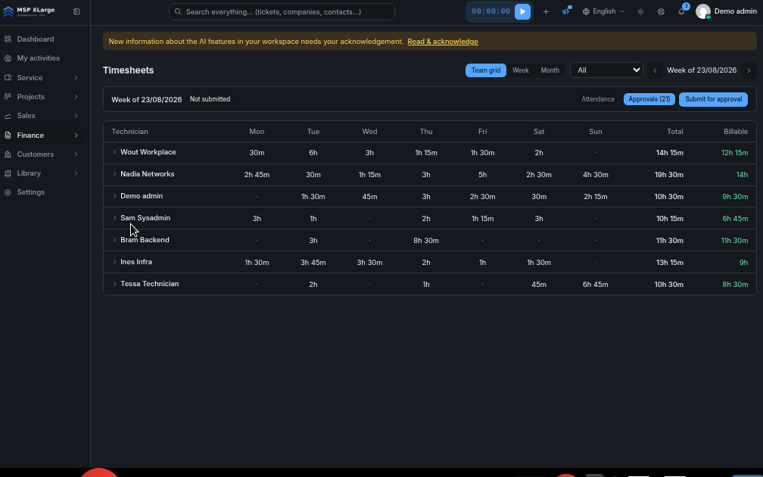Expand the Demo admin row
The width and height of the screenshot is (763, 477).
pos(114,196)
